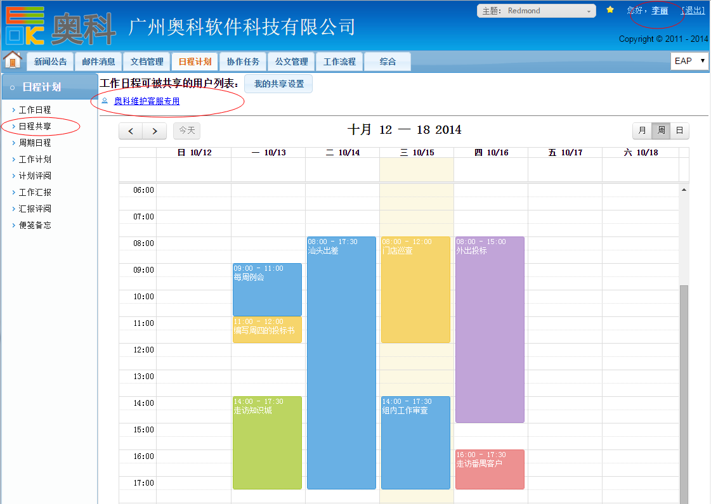Switch to the 工作流程 tab
The height and width of the screenshot is (504, 711).
coord(339,61)
